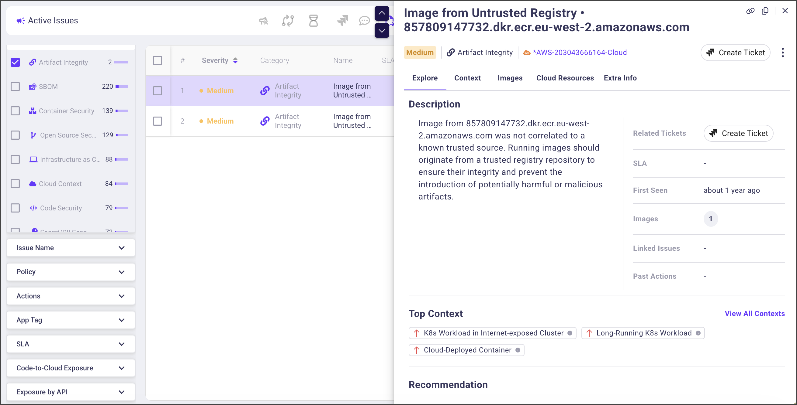Go to next issue with down arrow
The image size is (797, 405).
(x=382, y=31)
